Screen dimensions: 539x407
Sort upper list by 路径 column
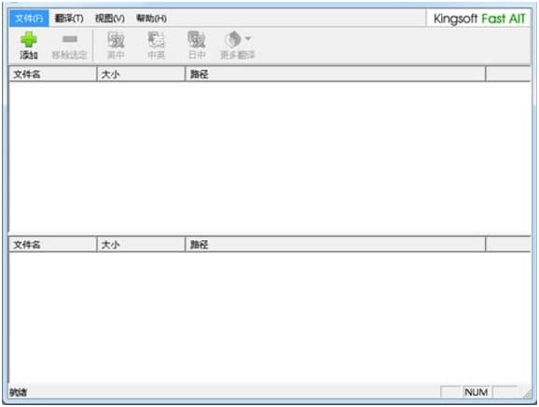(x=336, y=75)
